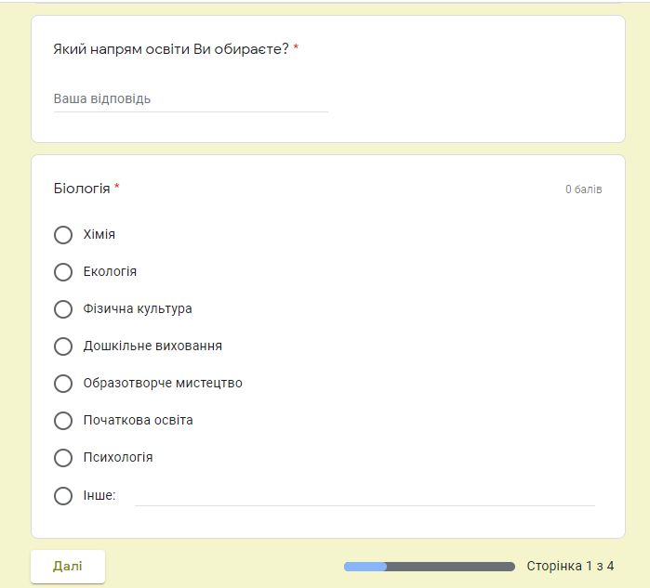
Task: Click the 'Дошкільне виховання' label text
Action: point(153,346)
